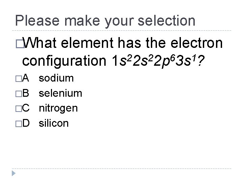
Task: Select answer letter C
Action: click(x=26, y=109)
